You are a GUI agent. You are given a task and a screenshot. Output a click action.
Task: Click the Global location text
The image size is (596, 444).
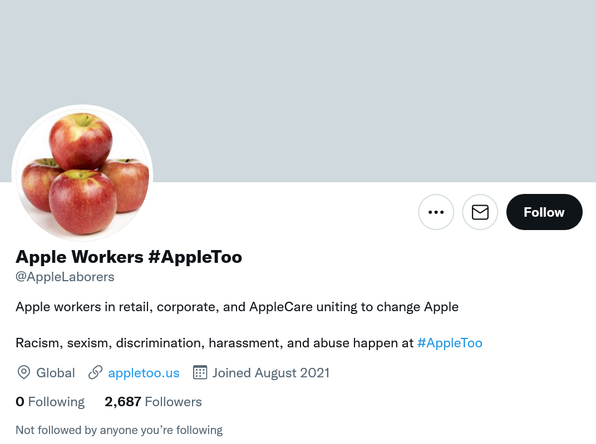click(56, 373)
